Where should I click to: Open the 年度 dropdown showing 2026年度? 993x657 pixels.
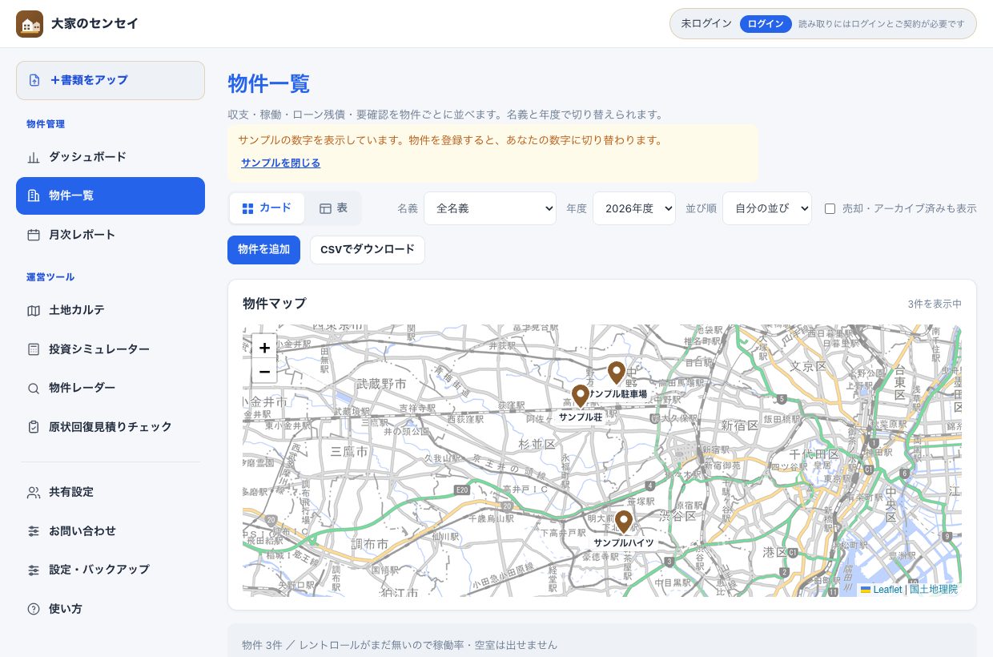634,208
